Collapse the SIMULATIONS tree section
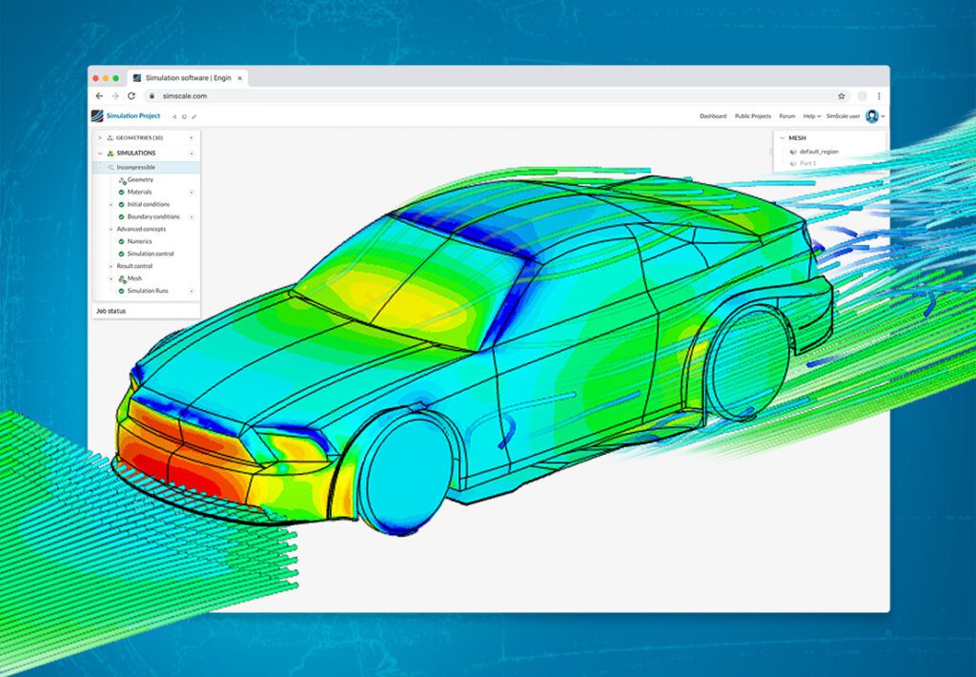This screenshot has height=677, width=976. [98, 152]
